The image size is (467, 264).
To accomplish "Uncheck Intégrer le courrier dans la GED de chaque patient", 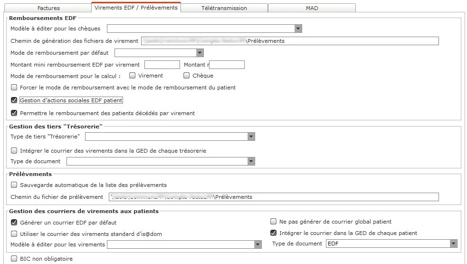I will (274, 233).
